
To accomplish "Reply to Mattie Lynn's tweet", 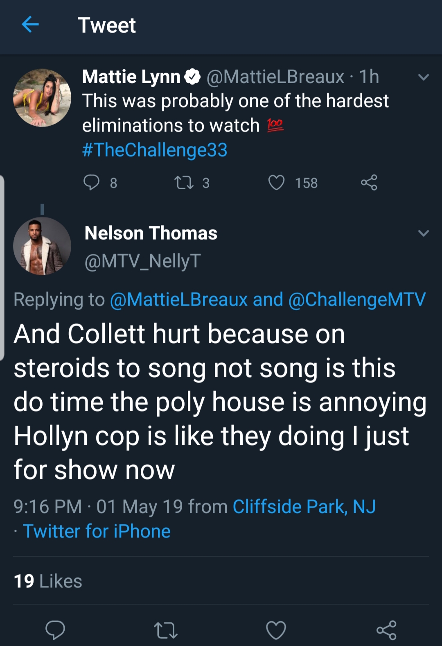I will coord(91,183).
